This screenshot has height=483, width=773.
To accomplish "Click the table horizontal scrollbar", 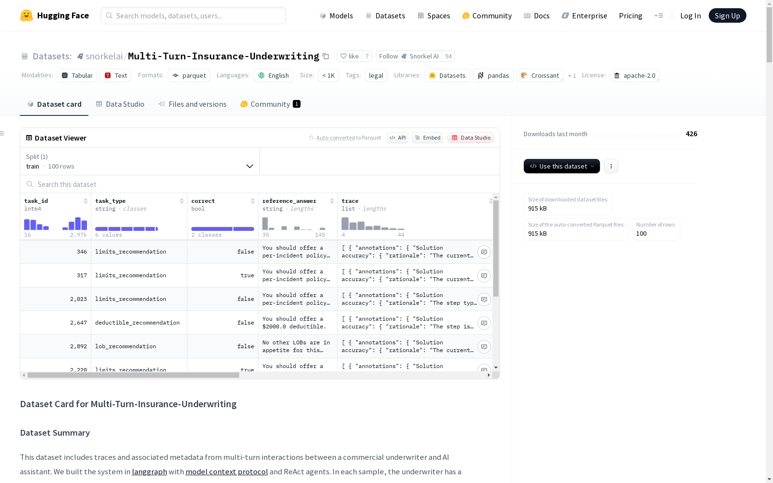I will coord(133,375).
